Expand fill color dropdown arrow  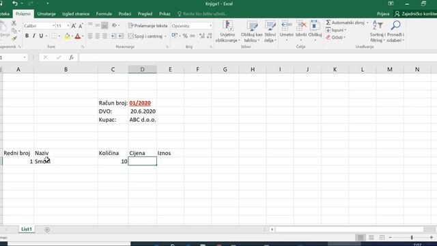tap(72, 36)
